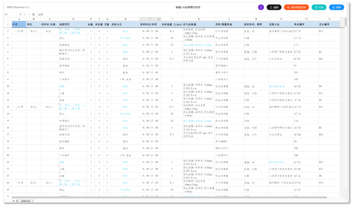The image size is (352, 206).
Task: Select the column D header
Action: pyautogui.click(x=73, y=19)
